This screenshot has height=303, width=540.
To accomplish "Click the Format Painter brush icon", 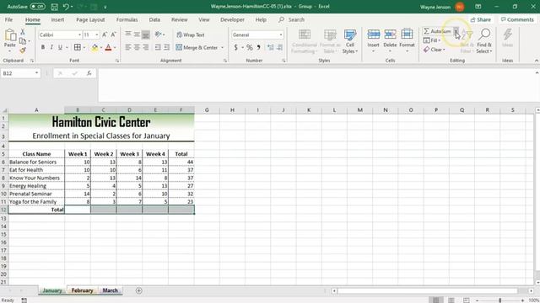I will click(x=23, y=50).
